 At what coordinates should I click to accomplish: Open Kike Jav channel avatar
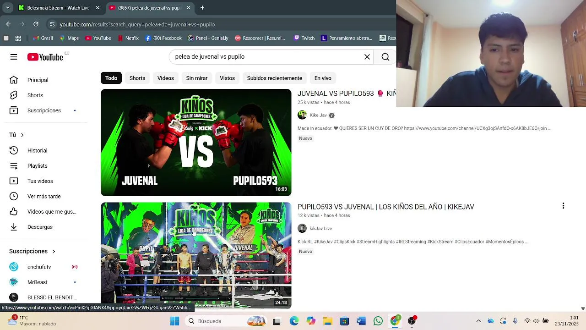tap(302, 115)
